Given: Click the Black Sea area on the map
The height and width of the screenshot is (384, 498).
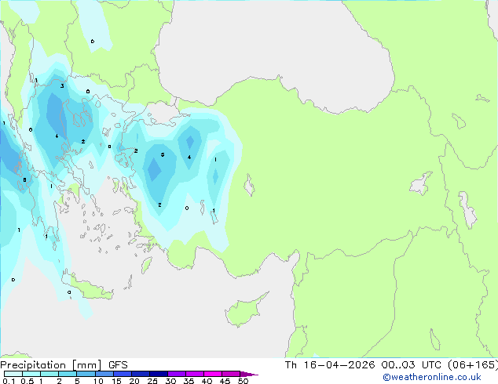Looking at the screenshot, I should [273, 48].
